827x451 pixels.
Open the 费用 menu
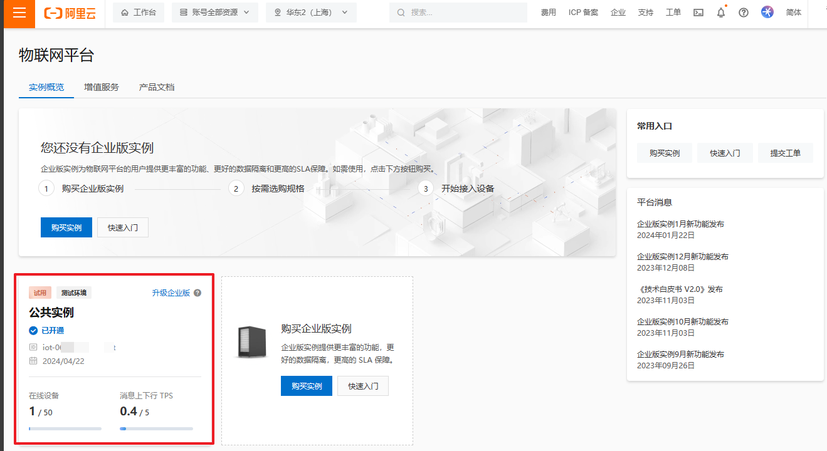click(549, 13)
